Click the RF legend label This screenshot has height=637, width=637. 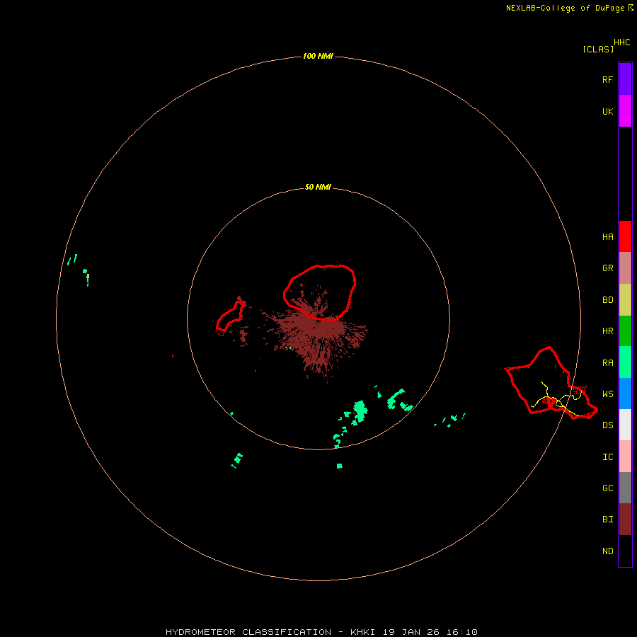tap(607, 79)
